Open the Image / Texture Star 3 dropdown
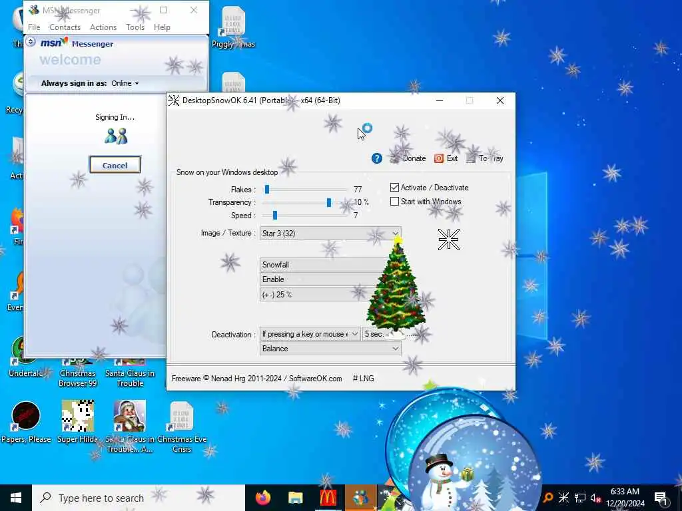This screenshot has height=511, width=682. pos(330,234)
